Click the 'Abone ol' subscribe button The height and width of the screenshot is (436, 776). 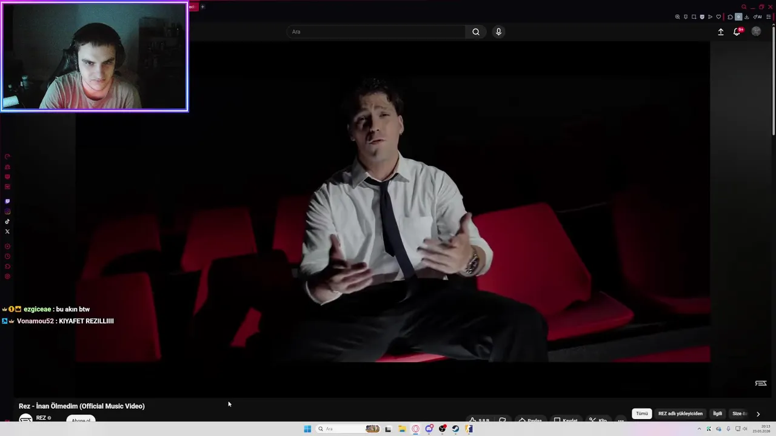(x=81, y=419)
